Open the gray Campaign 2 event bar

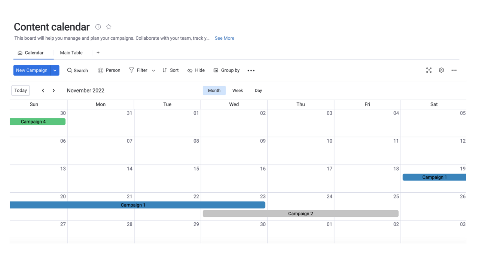(300, 214)
